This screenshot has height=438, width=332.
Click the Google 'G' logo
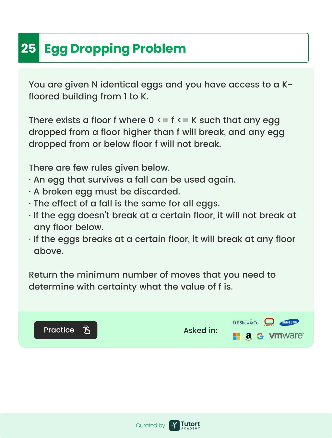pos(260,336)
